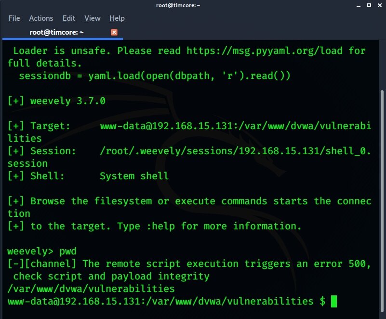The image size is (386, 319).
Task: Click the https://msg.pyyaml.org/load URL
Action: click(265, 51)
